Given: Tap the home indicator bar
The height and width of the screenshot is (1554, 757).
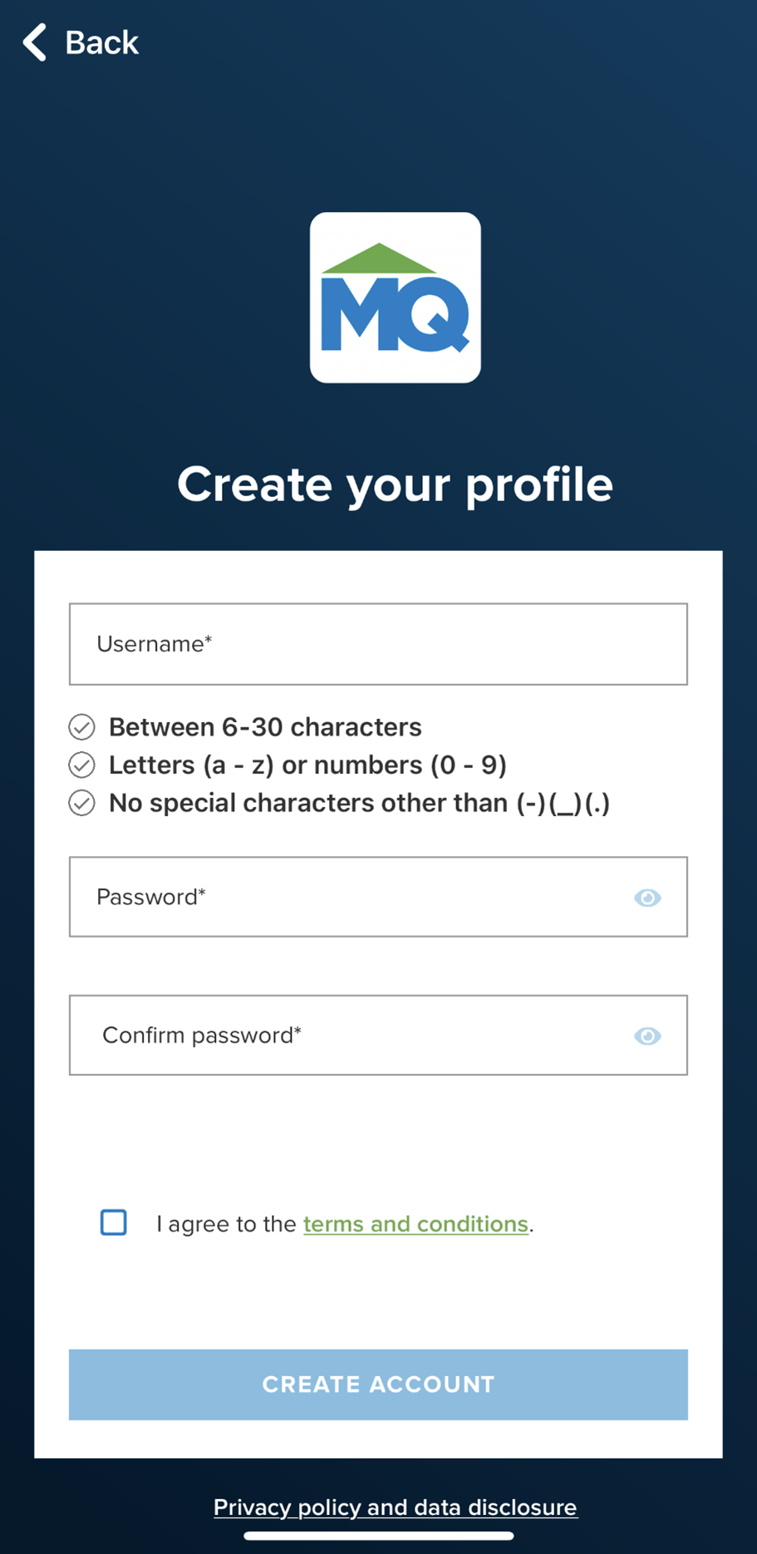Looking at the screenshot, I should click(x=379, y=1536).
